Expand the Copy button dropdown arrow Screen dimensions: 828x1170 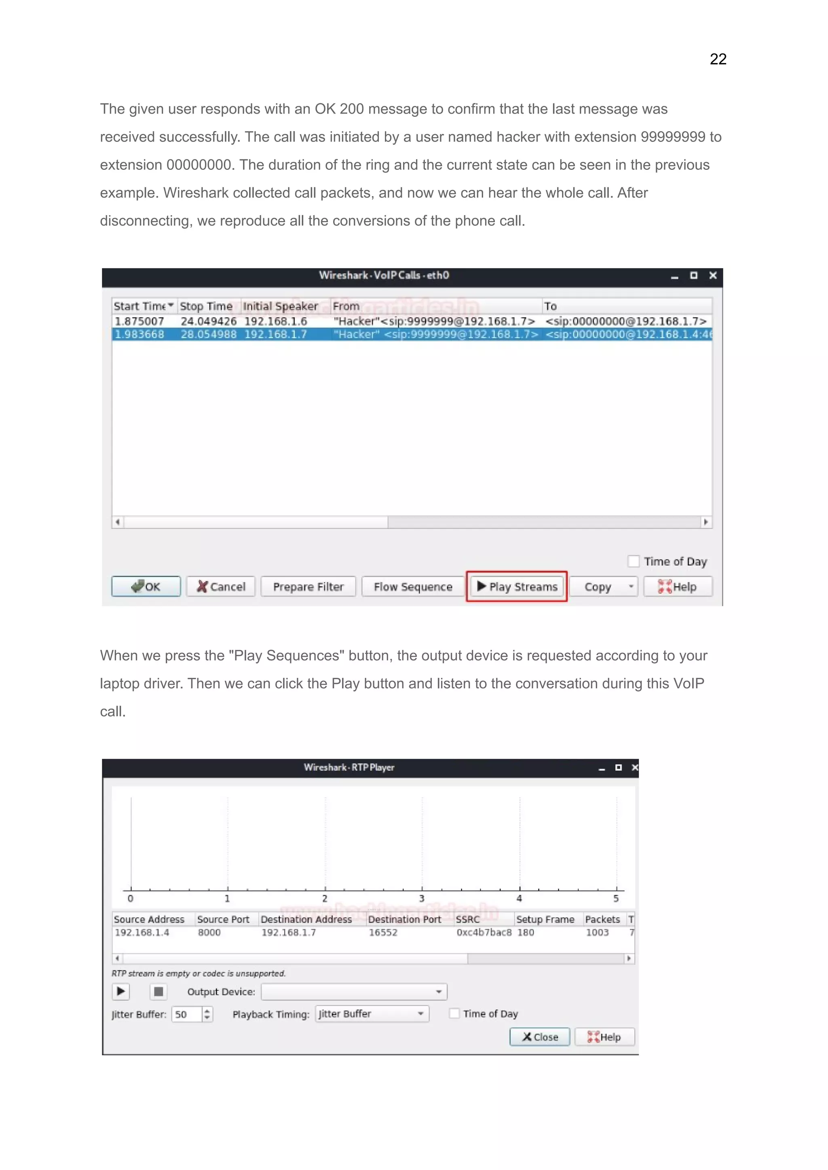pyautogui.click(x=631, y=586)
